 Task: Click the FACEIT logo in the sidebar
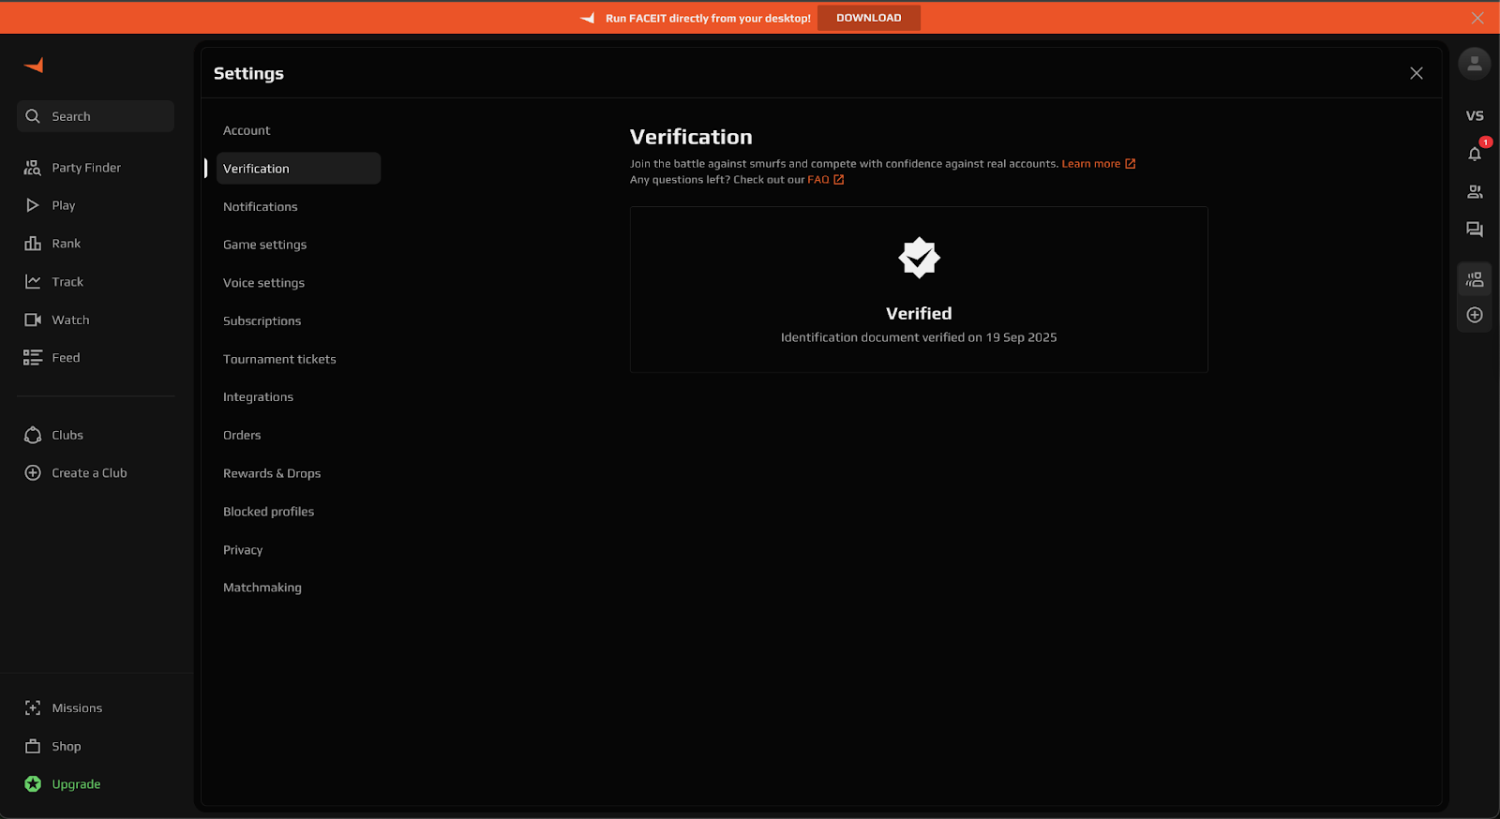click(x=34, y=66)
